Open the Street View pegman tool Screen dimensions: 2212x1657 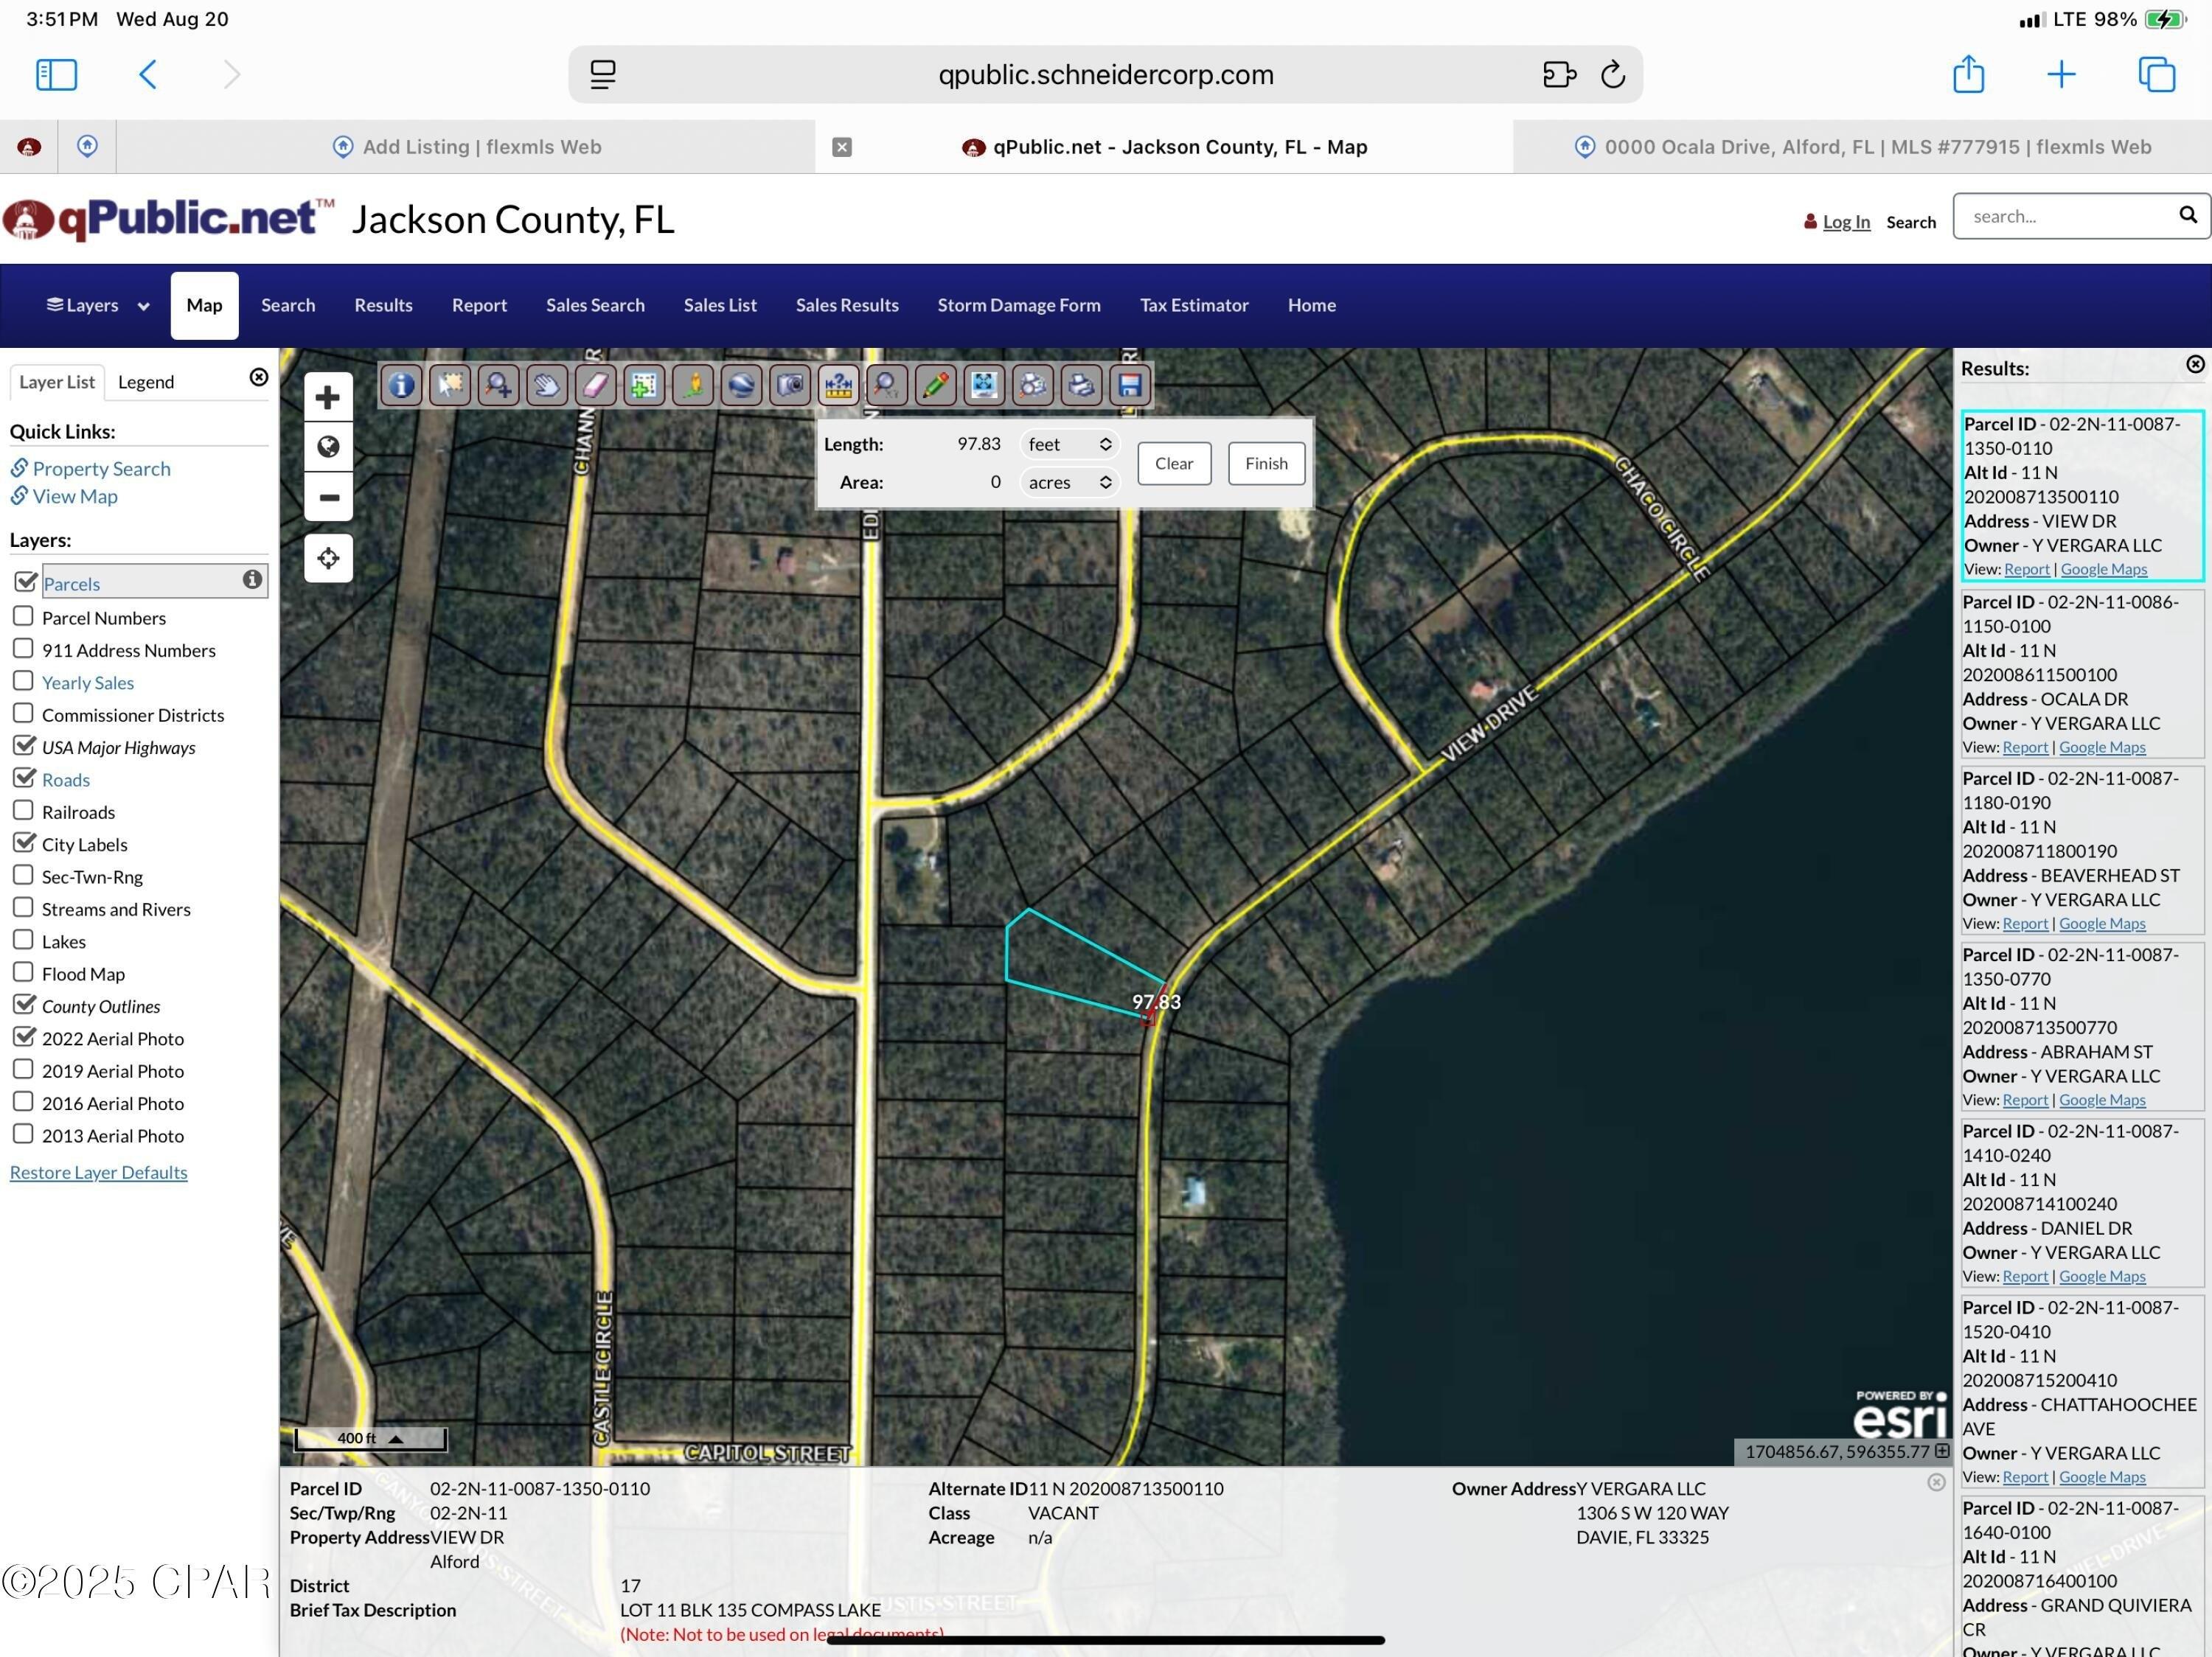coord(693,385)
